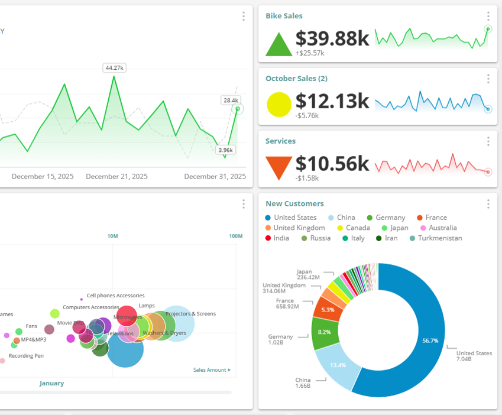This screenshot has width=502, height=415.
Task: Toggle Canada in the legend
Action: (354, 228)
